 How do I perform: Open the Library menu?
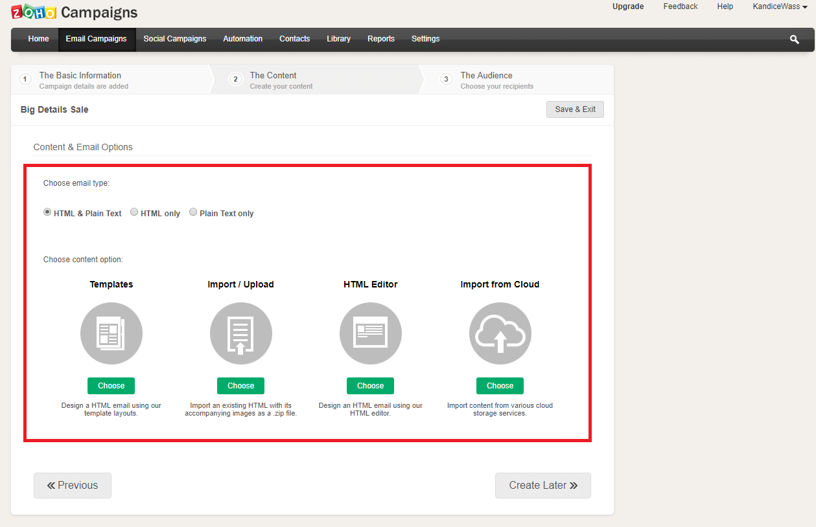338,39
